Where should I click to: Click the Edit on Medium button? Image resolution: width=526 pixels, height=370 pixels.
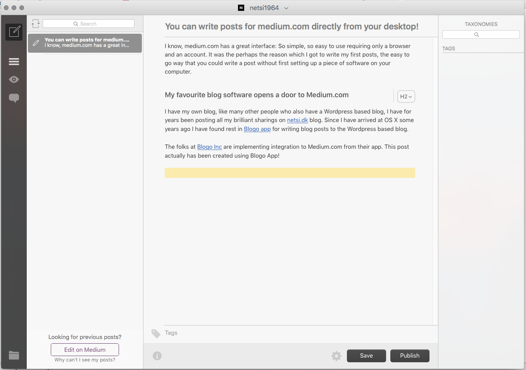[85, 349]
